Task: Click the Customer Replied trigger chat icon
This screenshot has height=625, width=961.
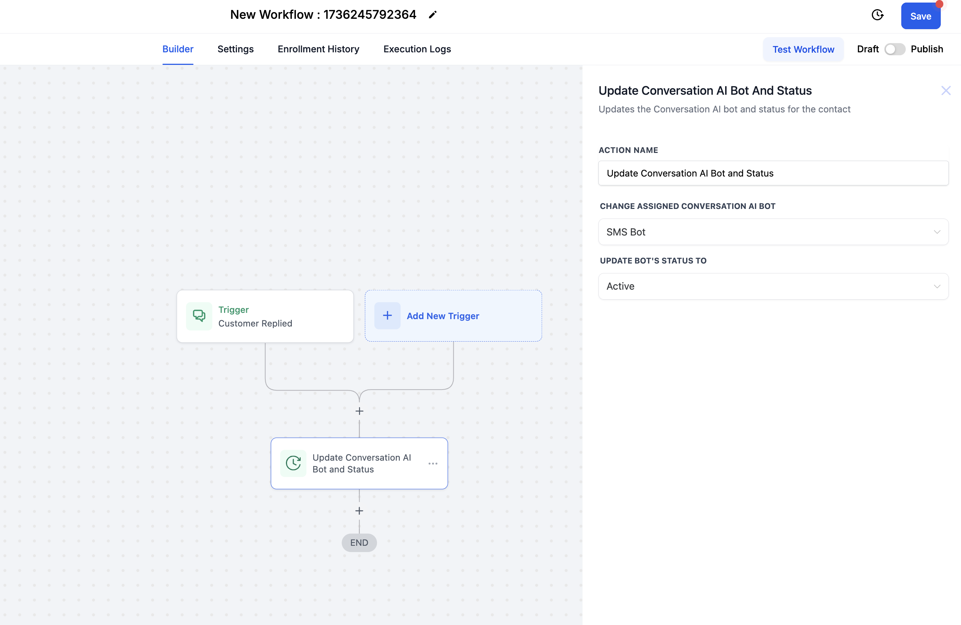Action: 199,316
